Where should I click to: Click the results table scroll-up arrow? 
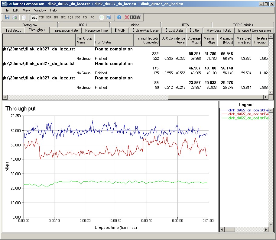271,37
